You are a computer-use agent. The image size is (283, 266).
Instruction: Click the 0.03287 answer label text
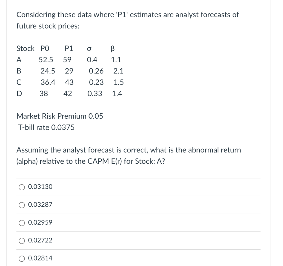coord(40,205)
